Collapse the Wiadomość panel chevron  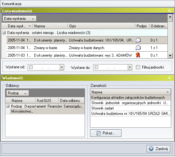tap(169, 78)
